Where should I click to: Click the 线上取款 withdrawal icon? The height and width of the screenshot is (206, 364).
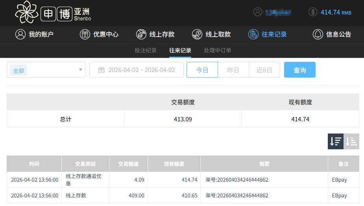(197, 34)
